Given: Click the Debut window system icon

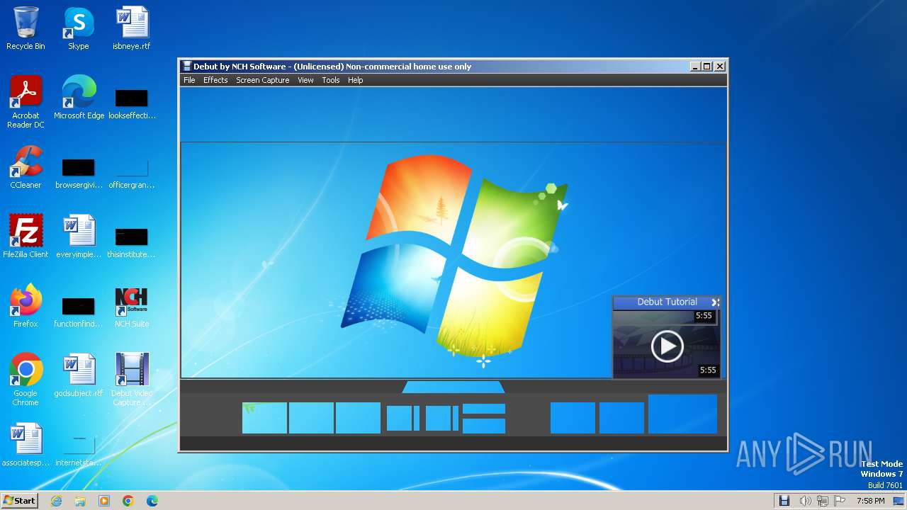Looking at the screenshot, I should point(186,67).
